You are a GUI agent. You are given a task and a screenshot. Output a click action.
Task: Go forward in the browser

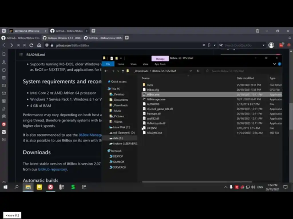(x=11, y=45)
